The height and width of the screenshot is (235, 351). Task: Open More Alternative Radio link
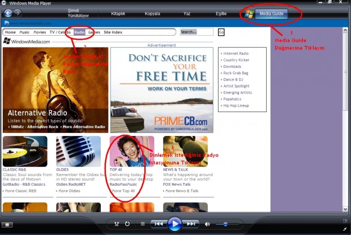83,127
